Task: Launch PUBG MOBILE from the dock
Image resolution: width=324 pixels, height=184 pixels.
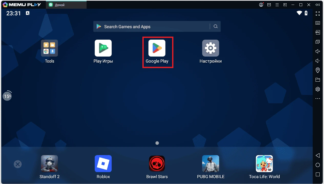Action: (x=210, y=164)
